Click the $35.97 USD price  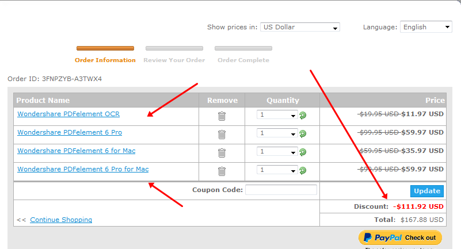coord(422,151)
